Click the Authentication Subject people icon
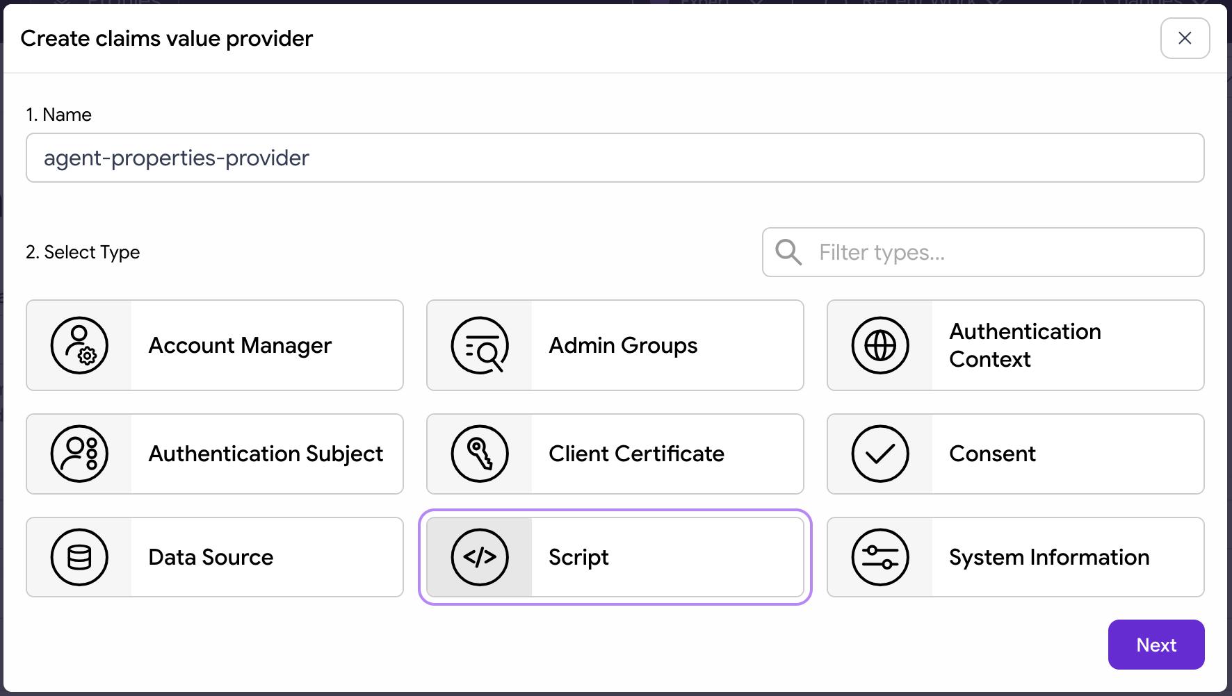This screenshot has width=1232, height=696. click(79, 454)
